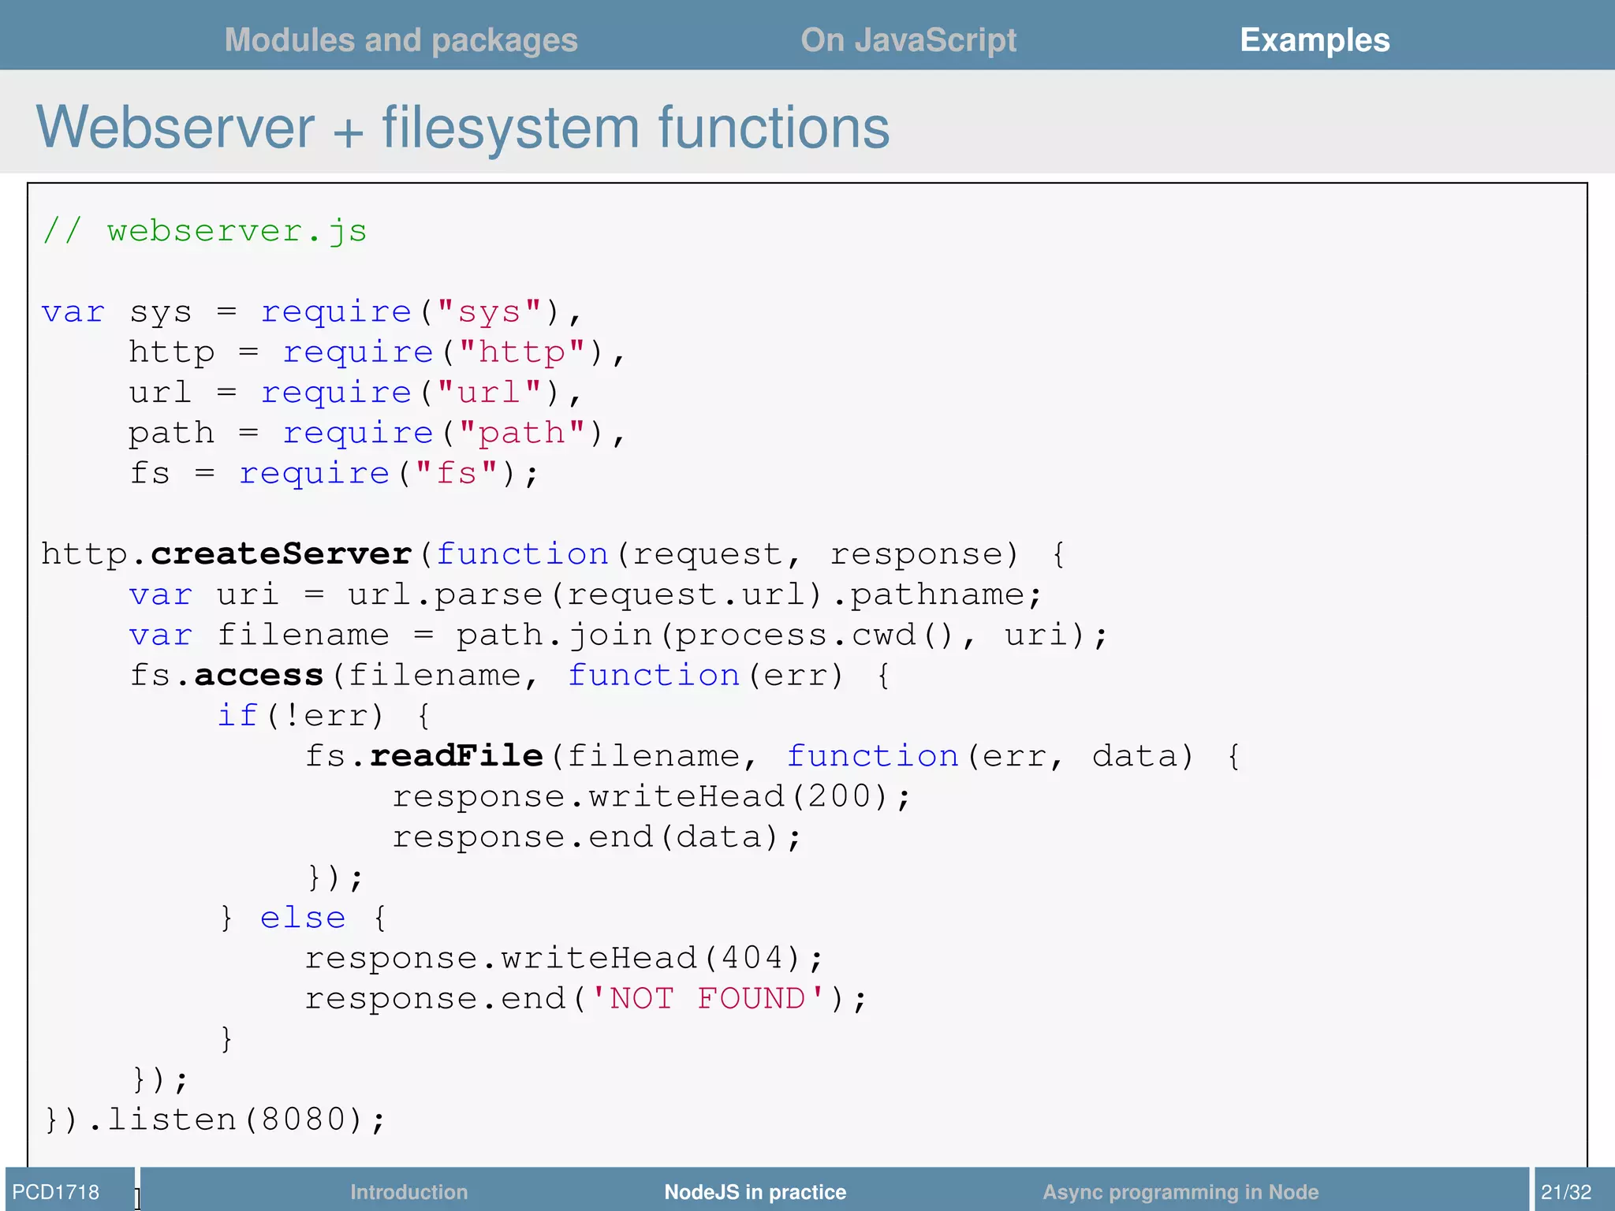Click the .listen(8080) line
The image size is (1615, 1211).
pos(214,1120)
